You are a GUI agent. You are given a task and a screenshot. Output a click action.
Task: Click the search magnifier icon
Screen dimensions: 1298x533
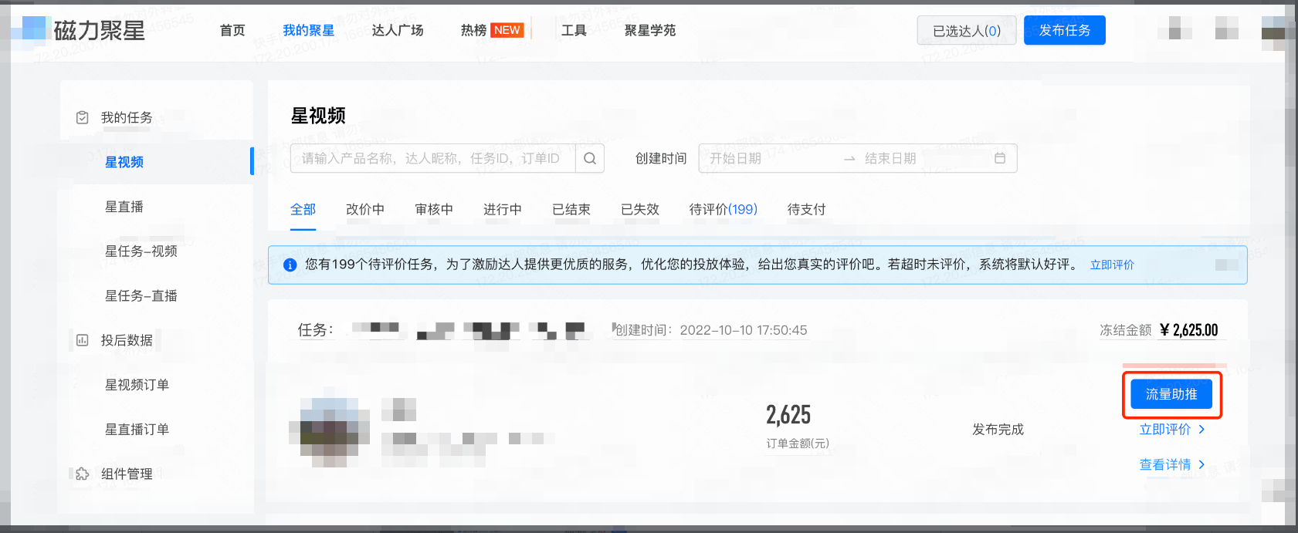(x=590, y=158)
